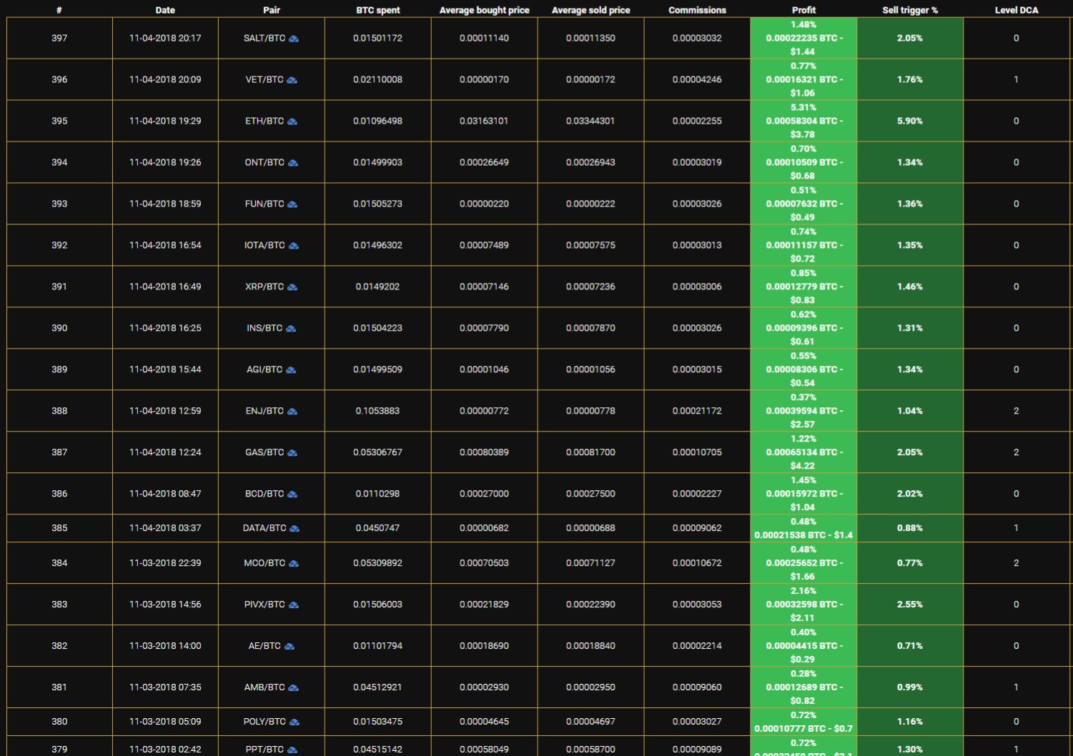Click average sold price 0.00027500
The height and width of the screenshot is (756, 1073).
590,494
